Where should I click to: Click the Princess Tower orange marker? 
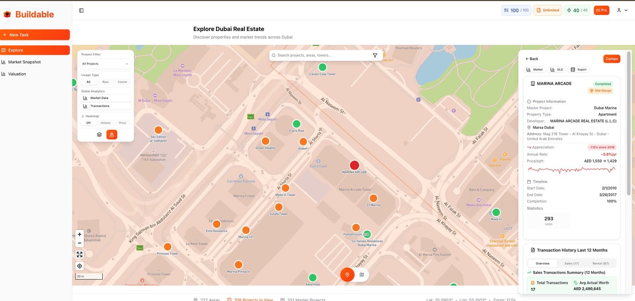167,247
